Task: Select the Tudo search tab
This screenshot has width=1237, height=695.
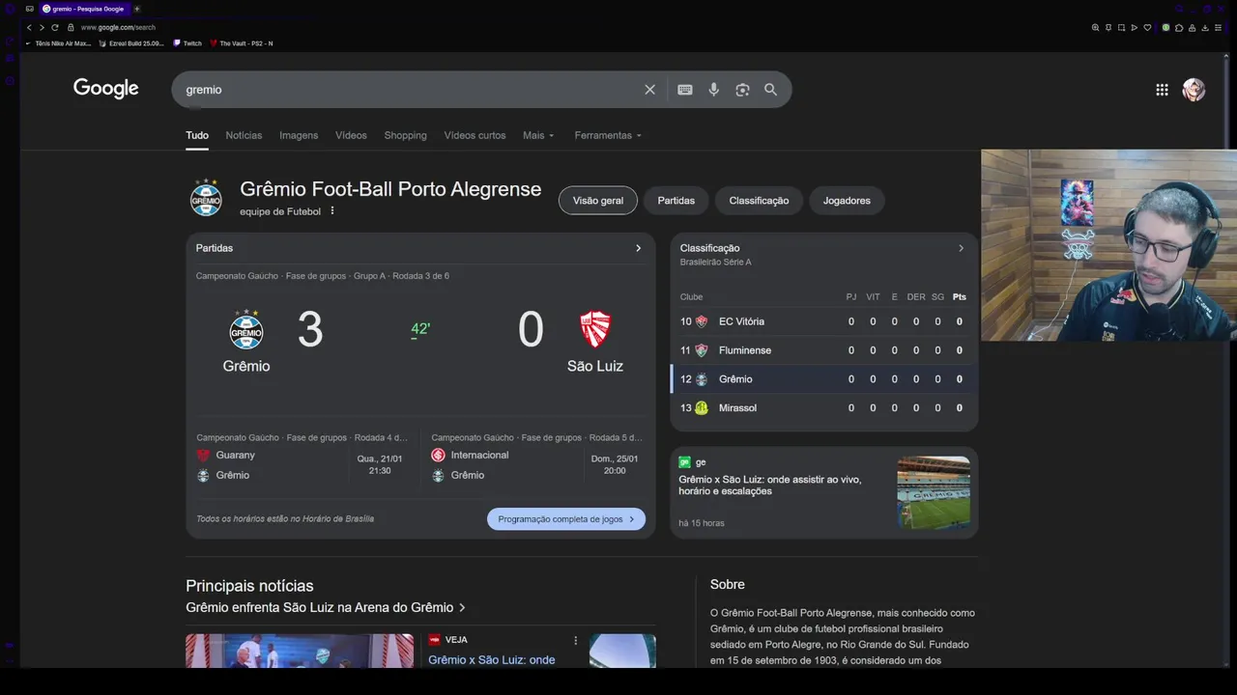Action: point(197,135)
